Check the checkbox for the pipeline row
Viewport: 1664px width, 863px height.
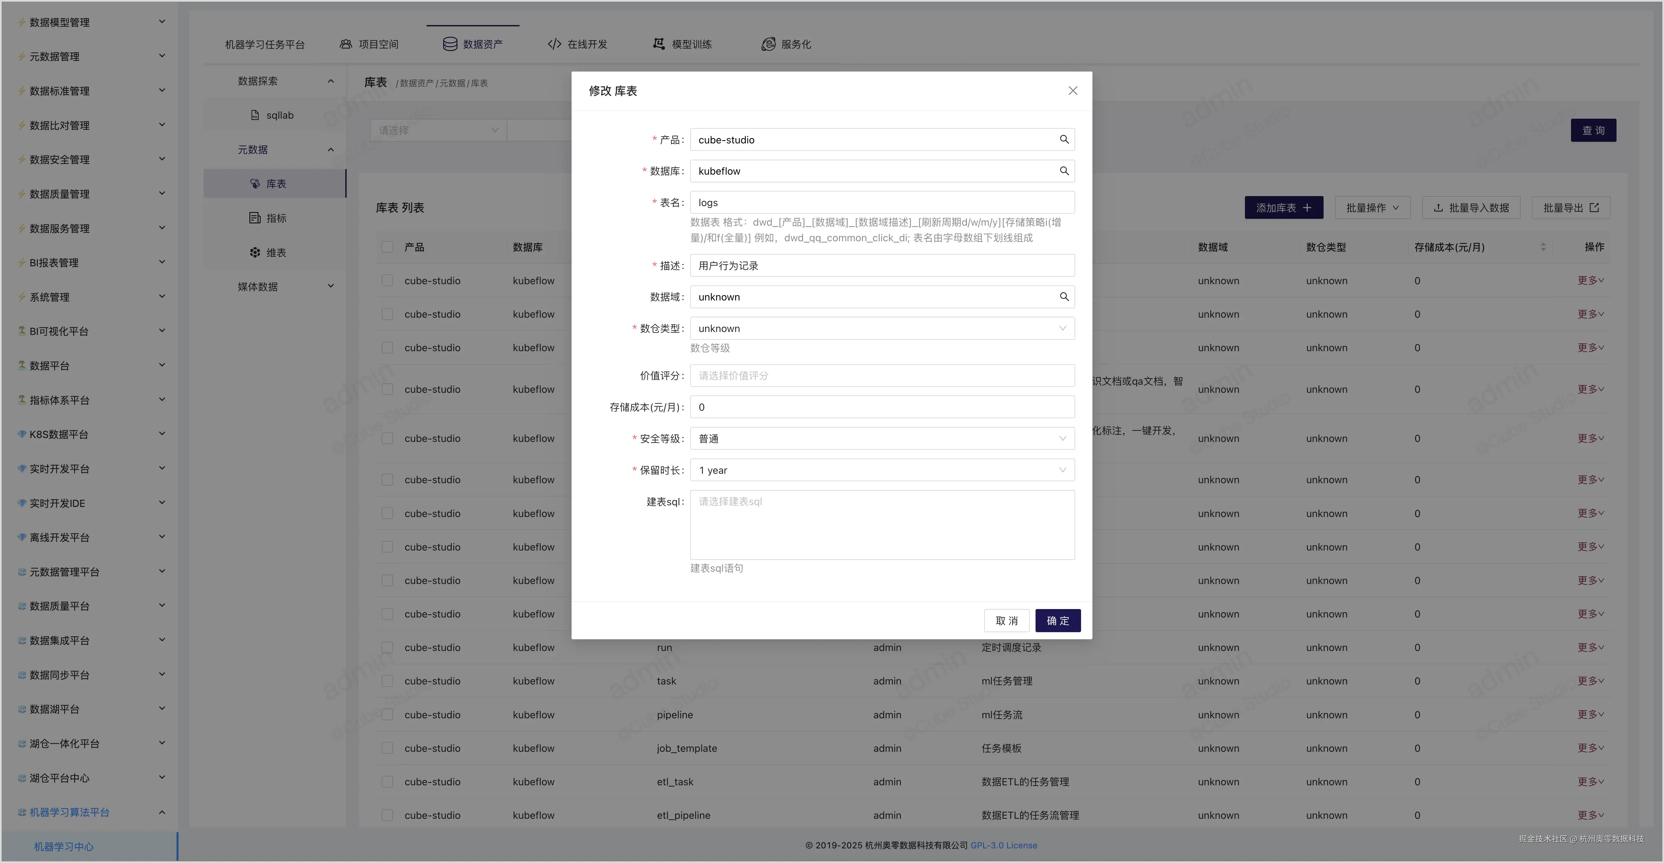[x=388, y=714]
